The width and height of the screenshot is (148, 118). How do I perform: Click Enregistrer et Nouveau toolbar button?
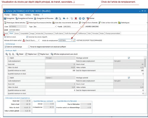pos(44,18)
